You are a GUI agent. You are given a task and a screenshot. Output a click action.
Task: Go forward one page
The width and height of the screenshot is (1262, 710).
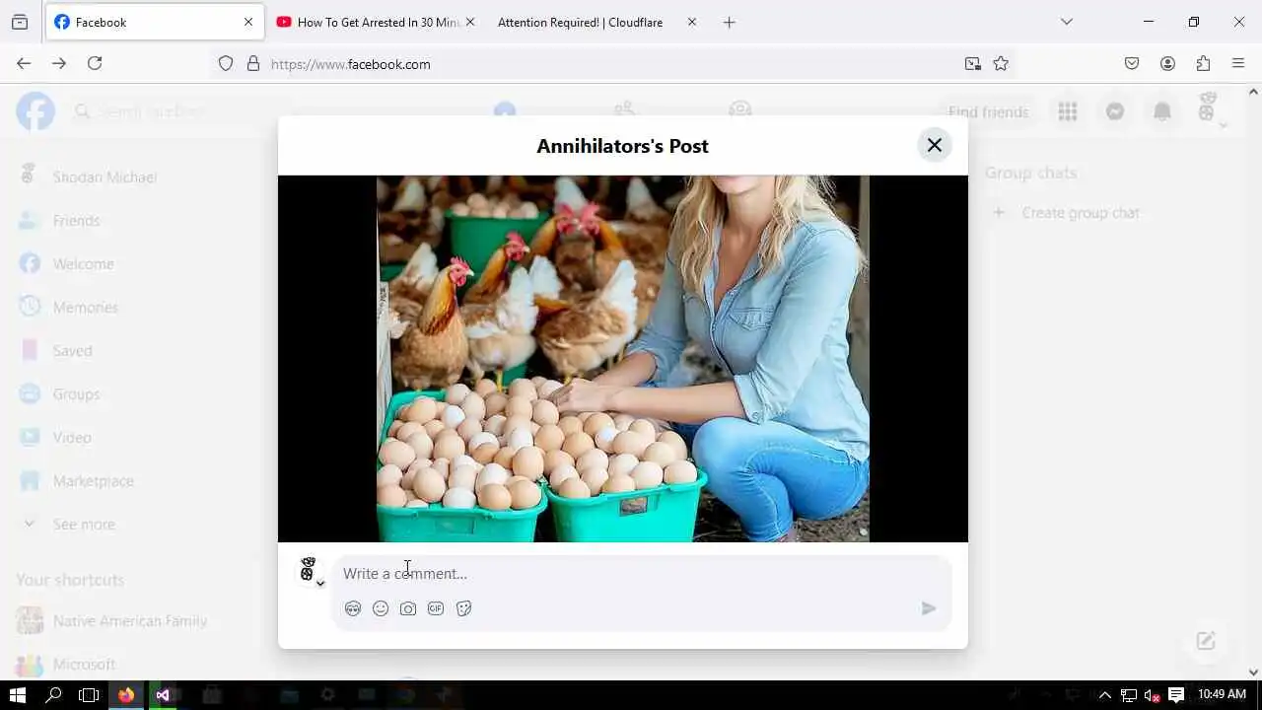coord(59,63)
